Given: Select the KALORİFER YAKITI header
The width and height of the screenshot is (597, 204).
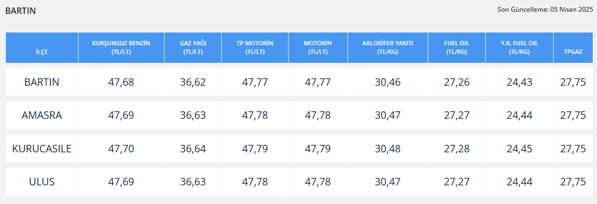Looking at the screenshot, I should pos(387,48).
